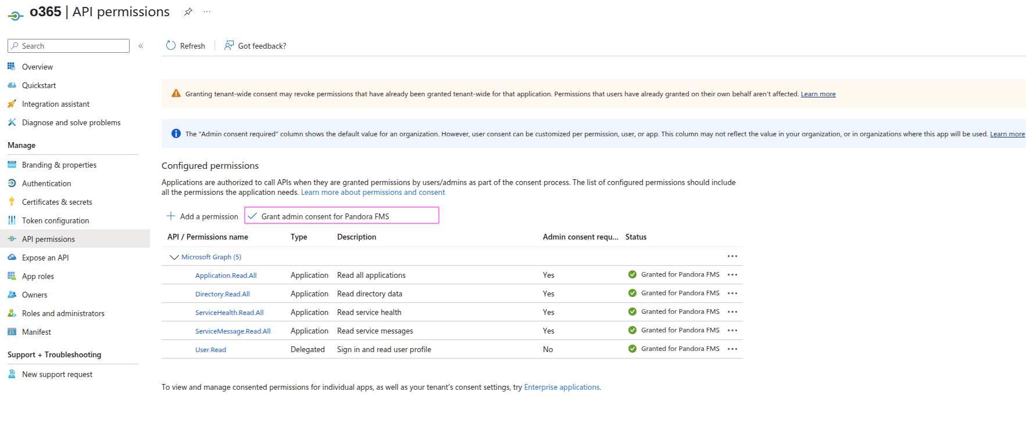This screenshot has width=1026, height=431.
Task: Open more options for User.Read row
Action: [732, 349]
